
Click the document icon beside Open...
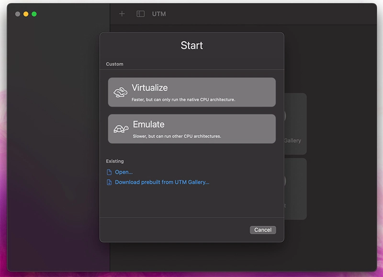109,172
